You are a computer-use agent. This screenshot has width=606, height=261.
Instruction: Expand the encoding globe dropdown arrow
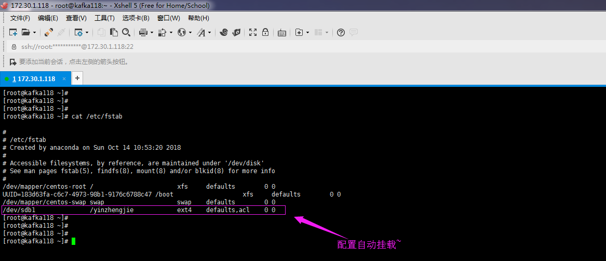click(x=190, y=33)
